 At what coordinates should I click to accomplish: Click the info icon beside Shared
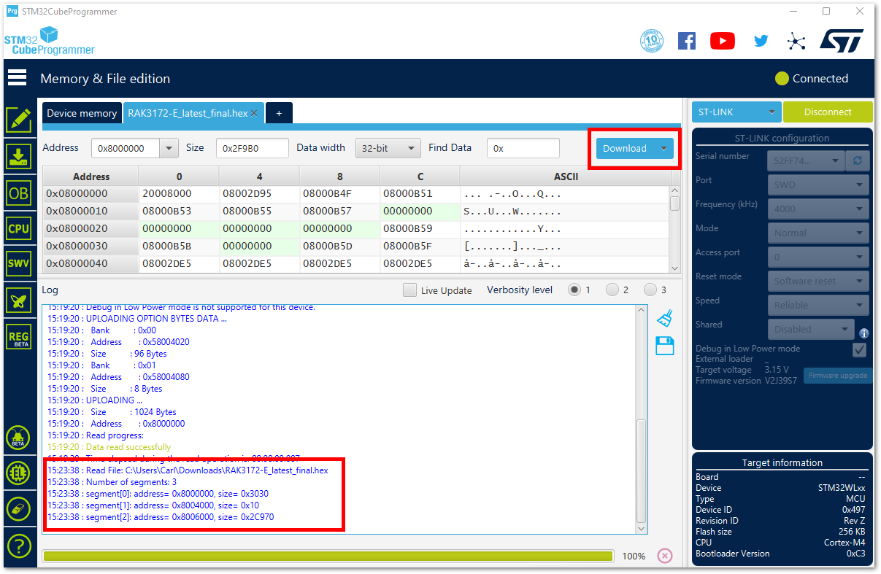click(864, 333)
